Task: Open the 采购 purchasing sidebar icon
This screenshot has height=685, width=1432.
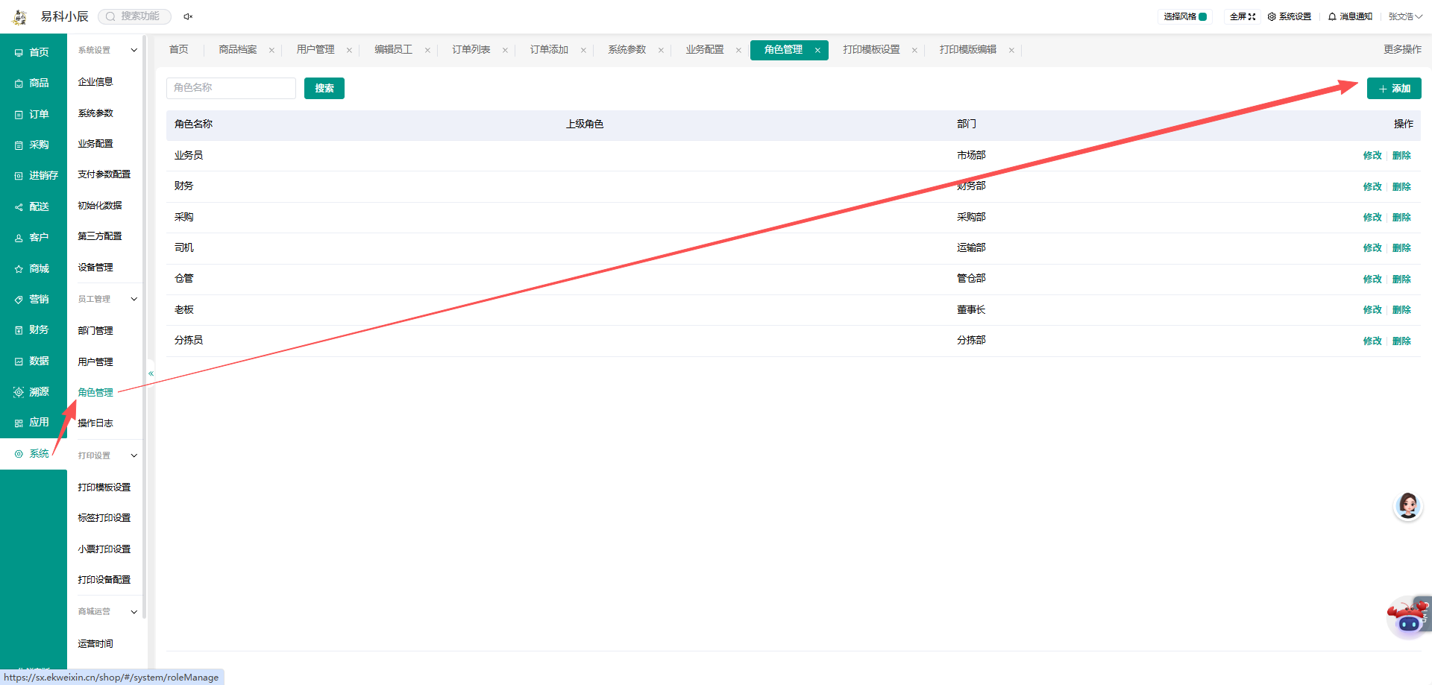Action: (19, 145)
